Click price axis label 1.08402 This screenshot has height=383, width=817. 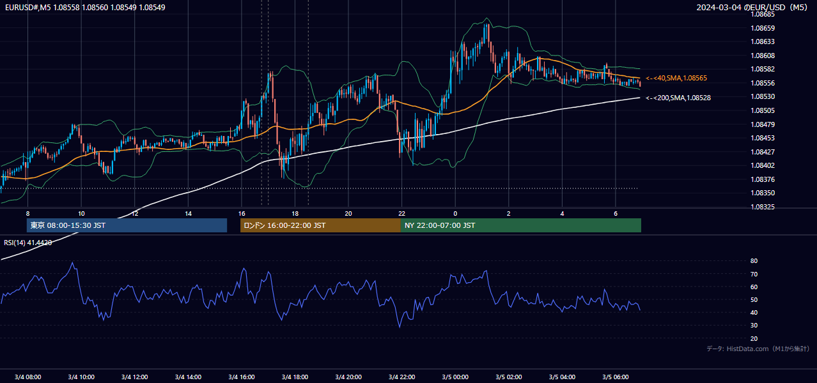coord(763,165)
